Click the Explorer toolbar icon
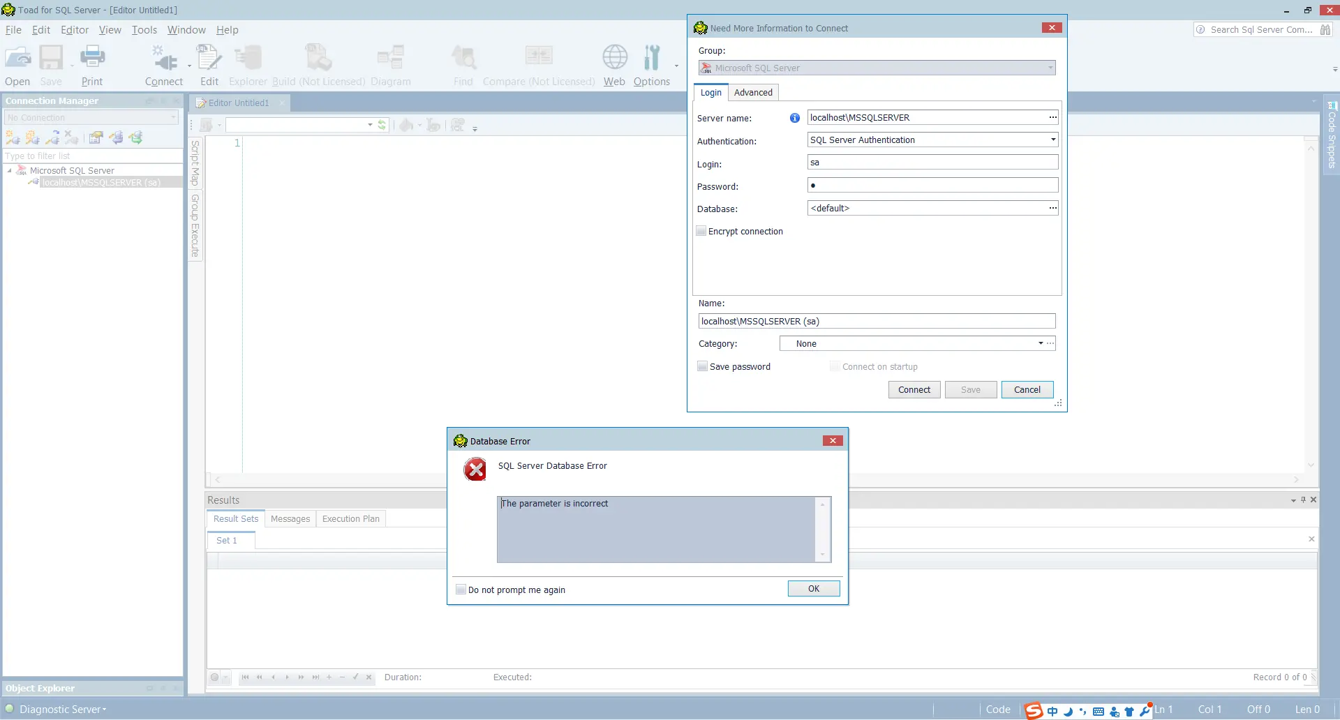The image size is (1340, 720). [x=248, y=58]
